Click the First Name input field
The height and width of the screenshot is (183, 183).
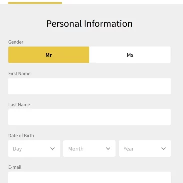[x=89, y=86]
